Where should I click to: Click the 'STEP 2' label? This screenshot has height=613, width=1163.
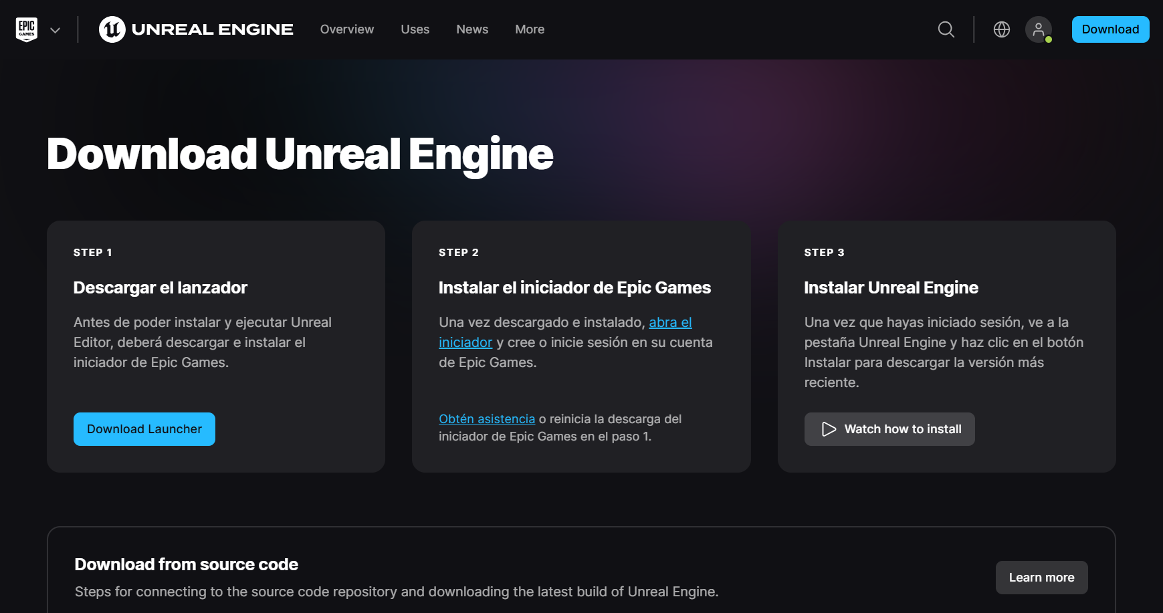click(x=459, y=253)
